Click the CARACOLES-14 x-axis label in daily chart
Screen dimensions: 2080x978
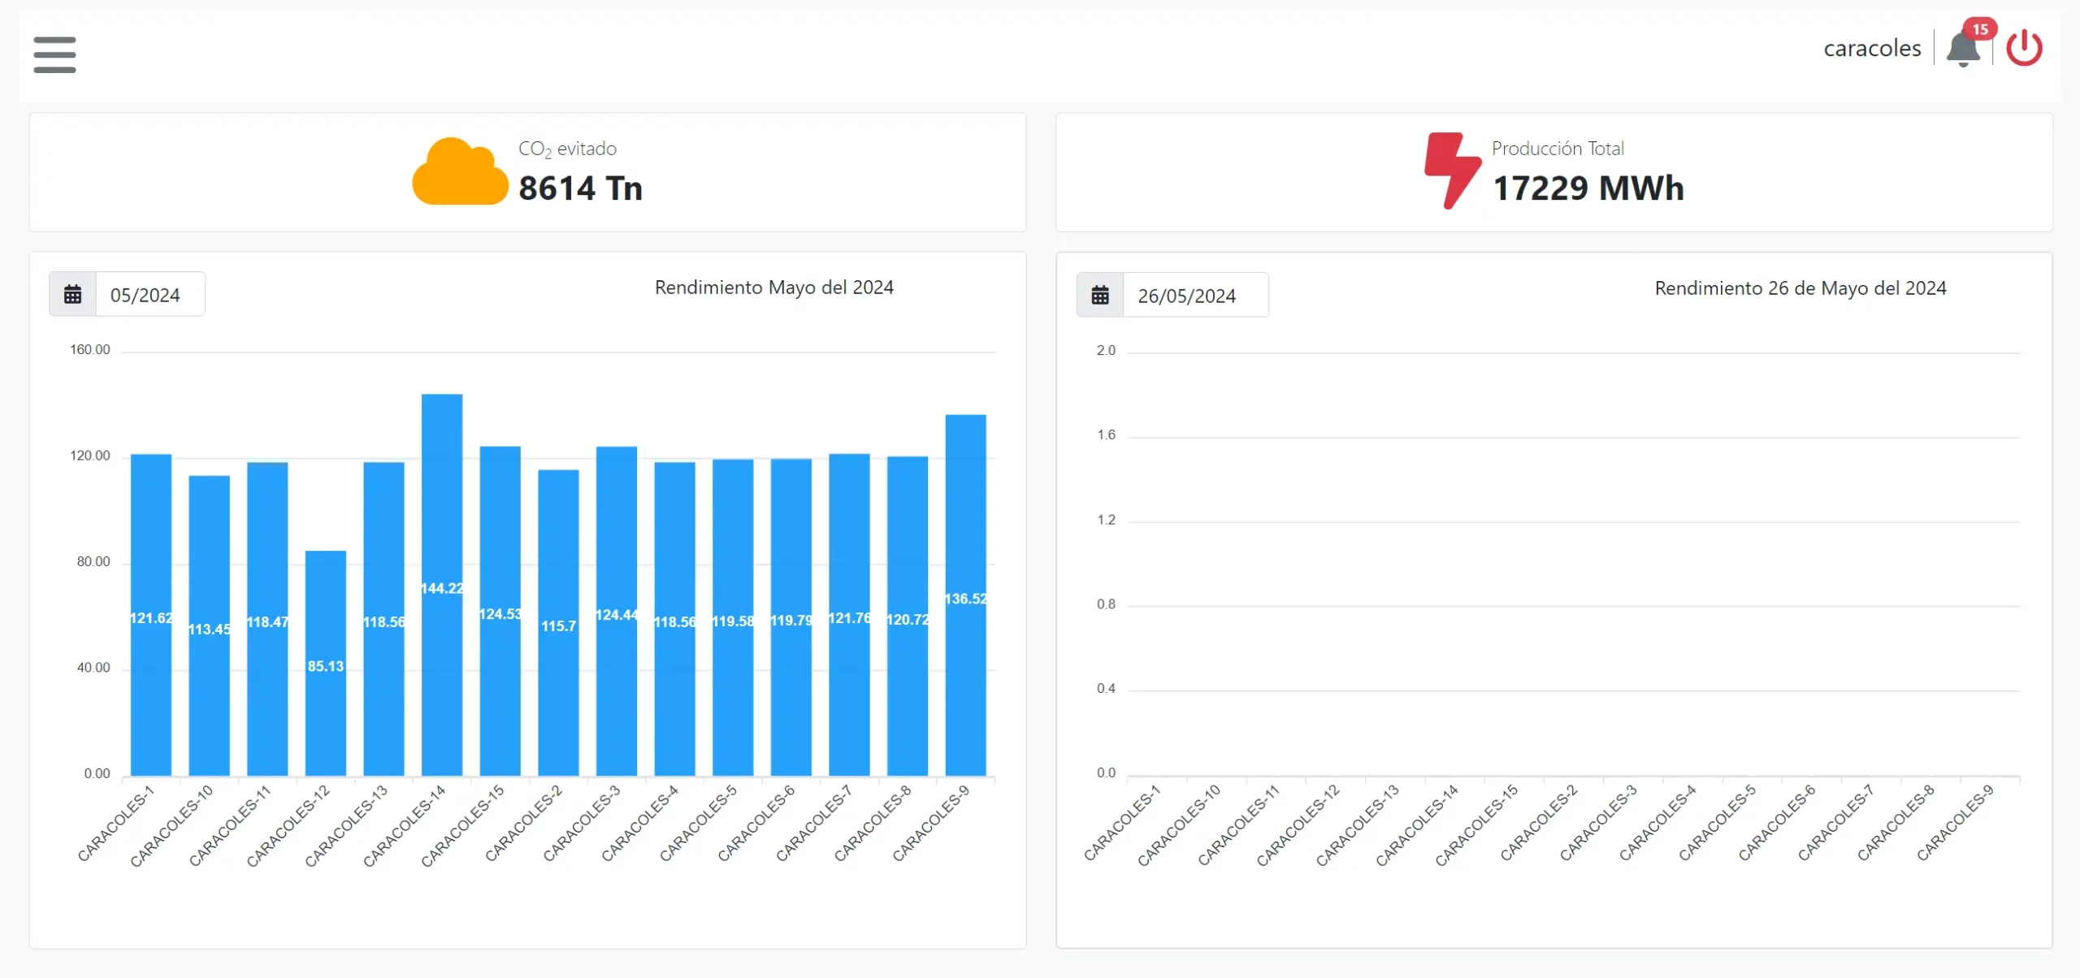[x=1416, y=825]
